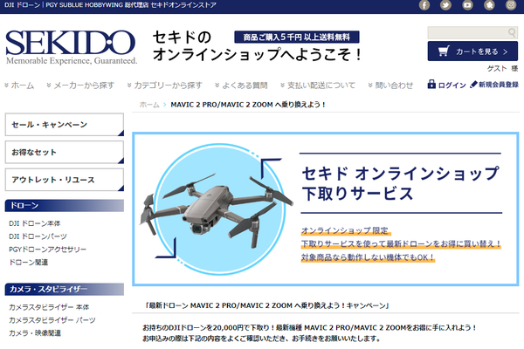
Task: Click the pencil icon beside 新規会員登録
Action: point(473,85)
